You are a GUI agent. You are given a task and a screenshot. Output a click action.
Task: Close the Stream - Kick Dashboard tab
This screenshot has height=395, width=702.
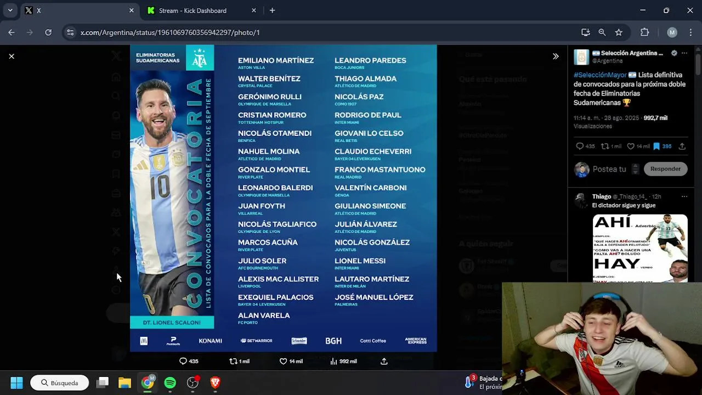[x=253, y=10]
